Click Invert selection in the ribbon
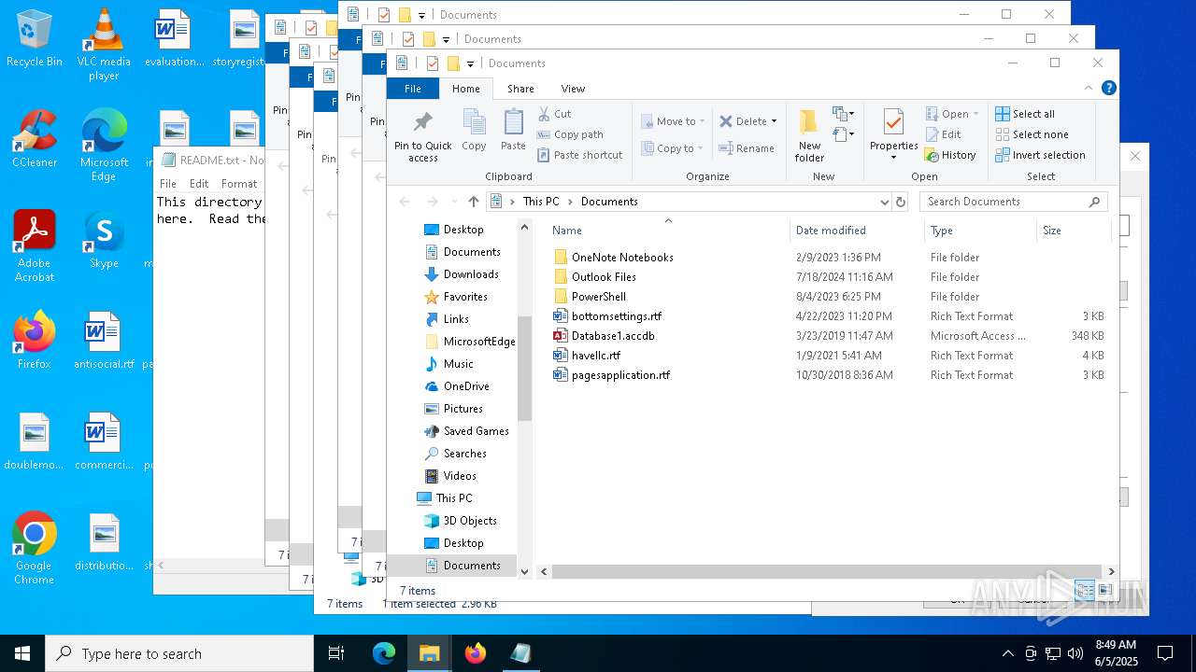 coord(1040,155)
